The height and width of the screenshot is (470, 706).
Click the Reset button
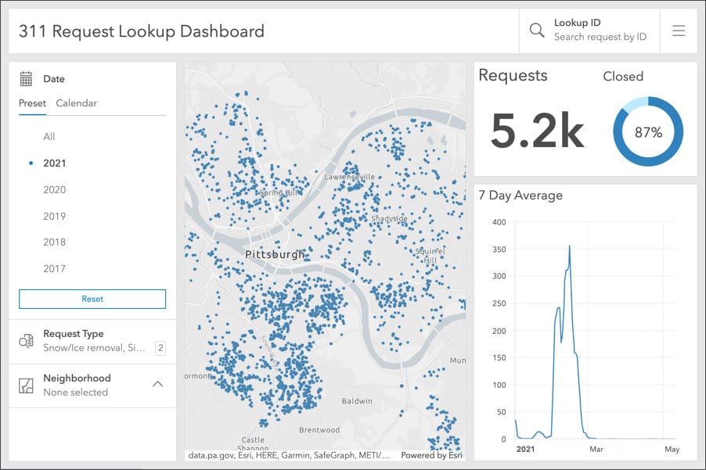[92, 299]
